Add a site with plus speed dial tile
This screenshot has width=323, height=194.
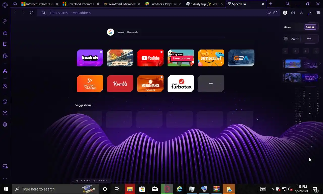click(211, 84)
